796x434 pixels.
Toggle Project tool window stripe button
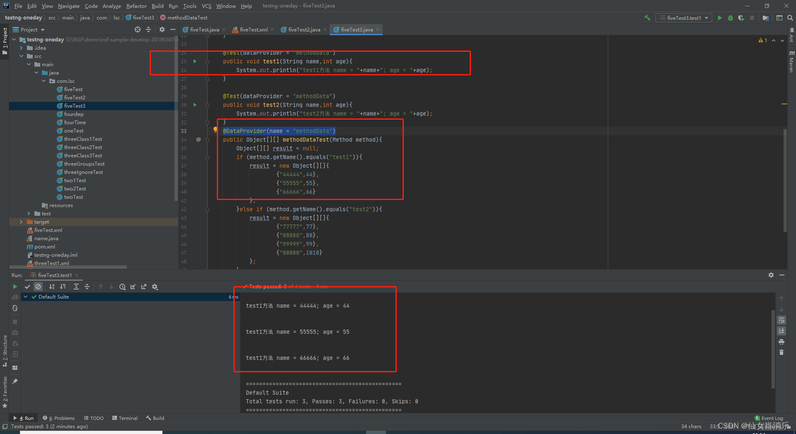5,41
